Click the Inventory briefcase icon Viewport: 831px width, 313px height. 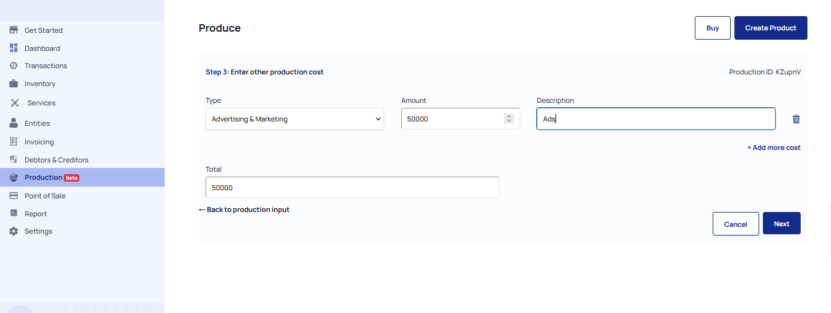[14, 84]
